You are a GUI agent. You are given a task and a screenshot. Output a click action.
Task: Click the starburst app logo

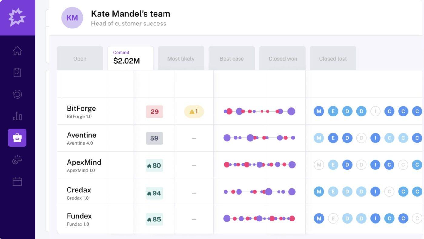coord(17,18)
